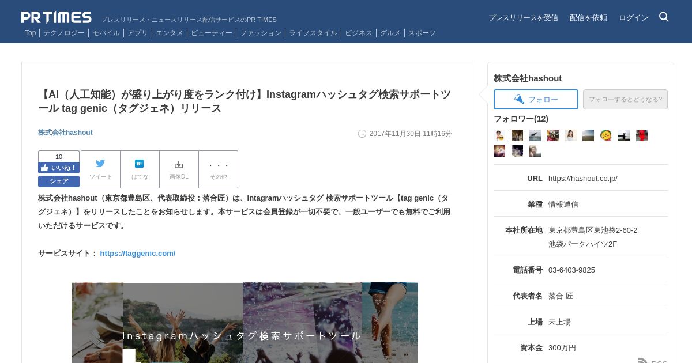
Task: Click the first follower avatar with sunglasses
Action: pyautogui.click(x=499, y=135)
